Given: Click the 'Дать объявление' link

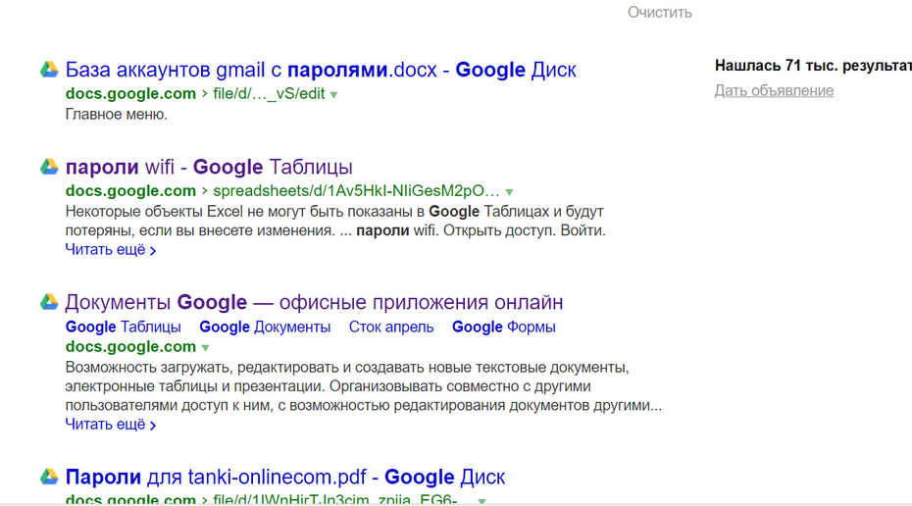Looking at the screenshot, I should [774, 91].
